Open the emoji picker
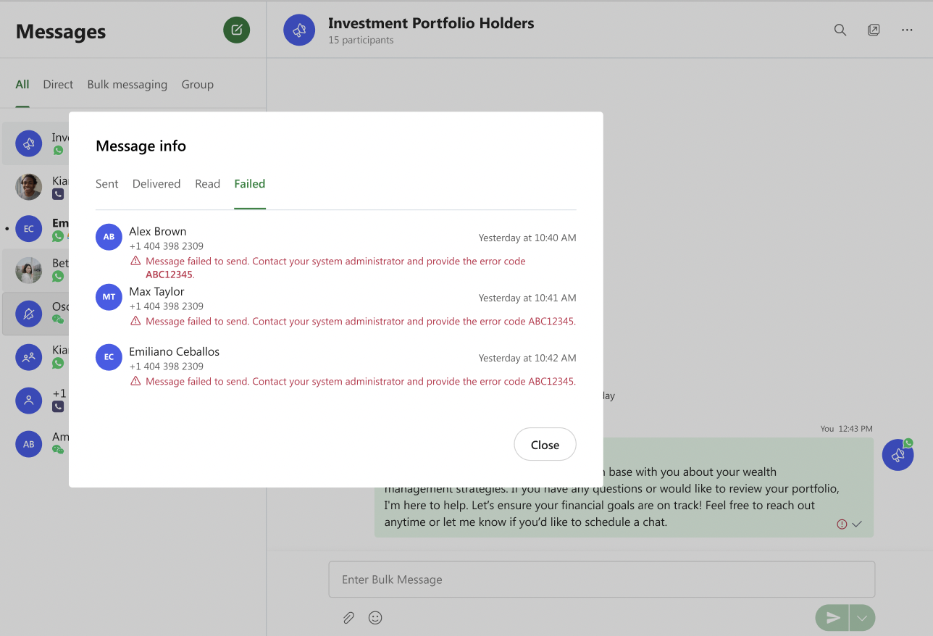The image size is (933, 636). (375, 617)
